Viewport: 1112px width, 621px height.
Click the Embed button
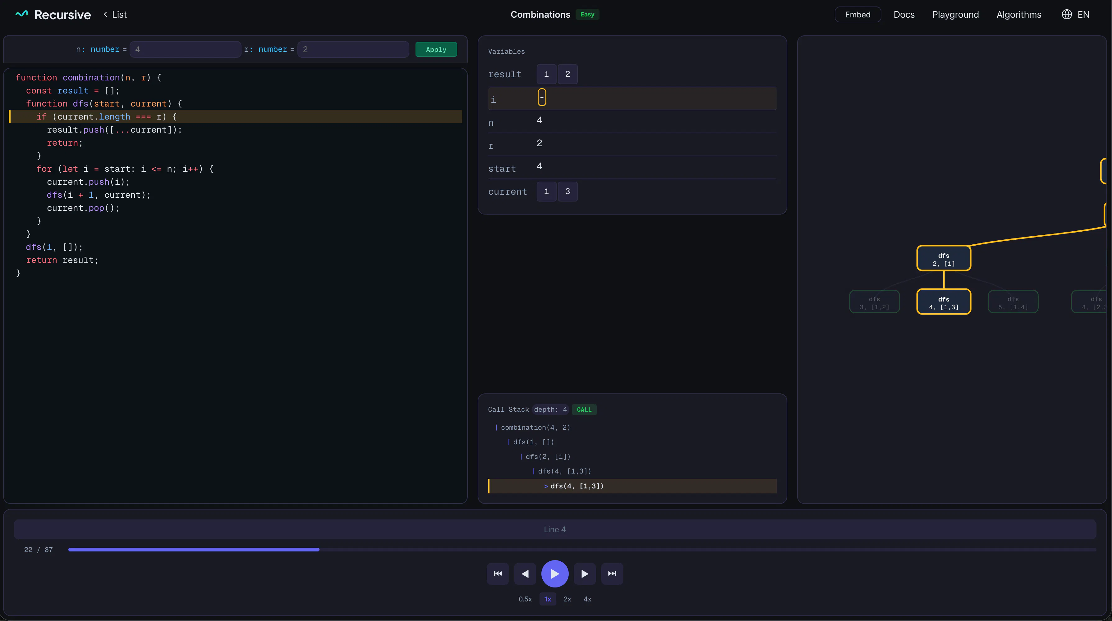tap(857, 14)
